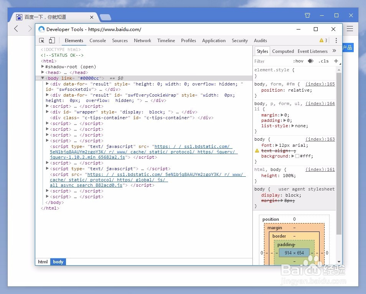Click the Styles pane vertical scrollbar thumb
The width and height of the screenshot is (366, 294).
pos(339,153)
